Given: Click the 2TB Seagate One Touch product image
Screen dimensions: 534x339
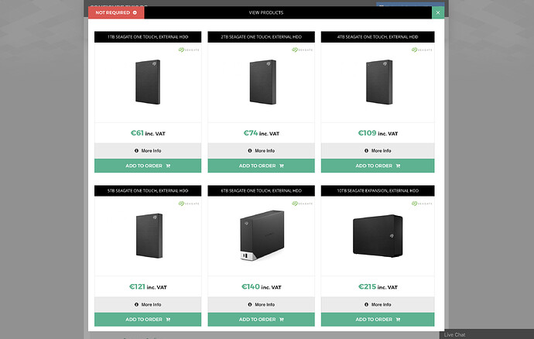Looking at the screenshot, I should click(x=262, y=82).
